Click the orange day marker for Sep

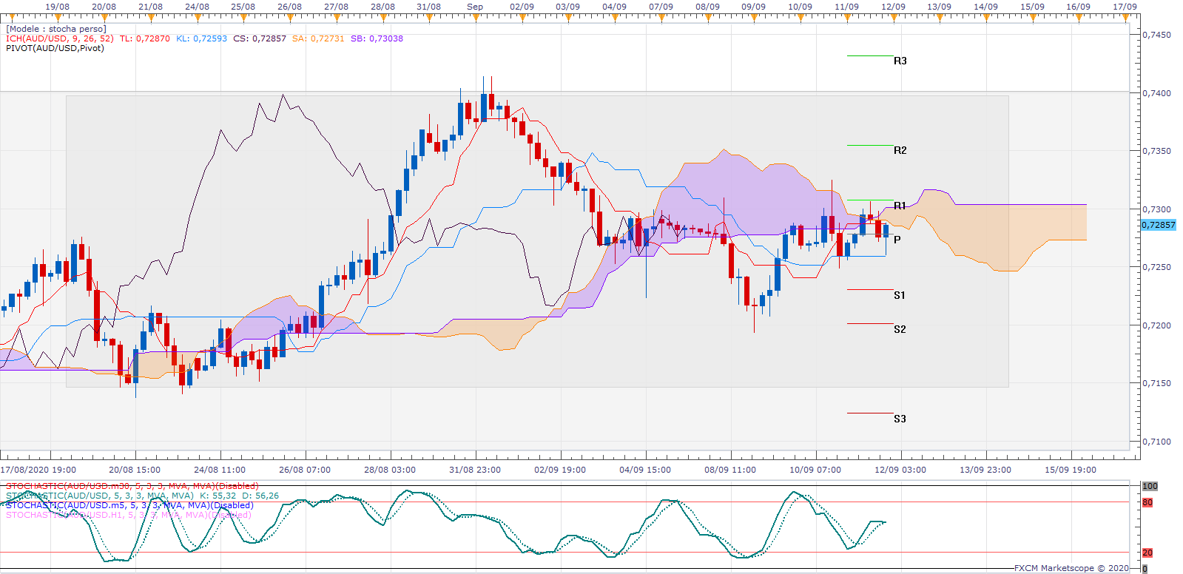click(x=476, y=16)
